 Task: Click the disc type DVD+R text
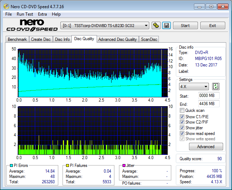pyautogui.click(x=201, y=53)
